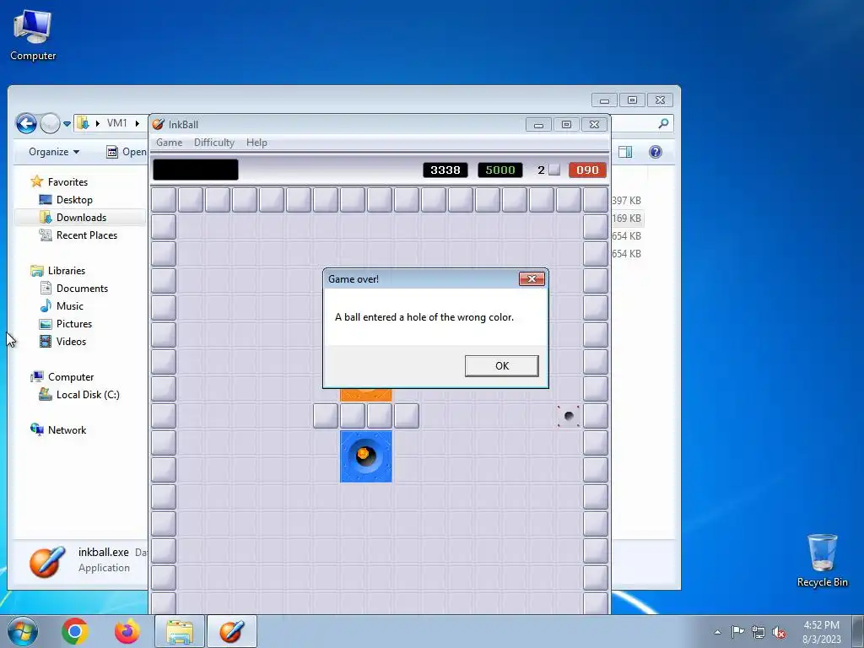Click the Action Center flag tray icon

(x=737, y=631)
